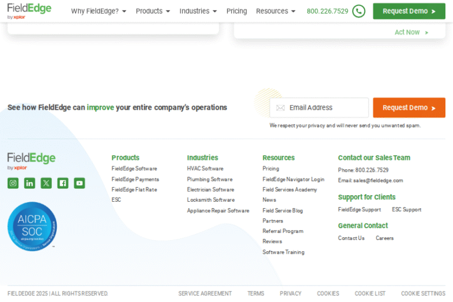The height and width of the screenshot is (302, 453).
Task: Open the Facebook social icon
Action: (x=63, y=183)
